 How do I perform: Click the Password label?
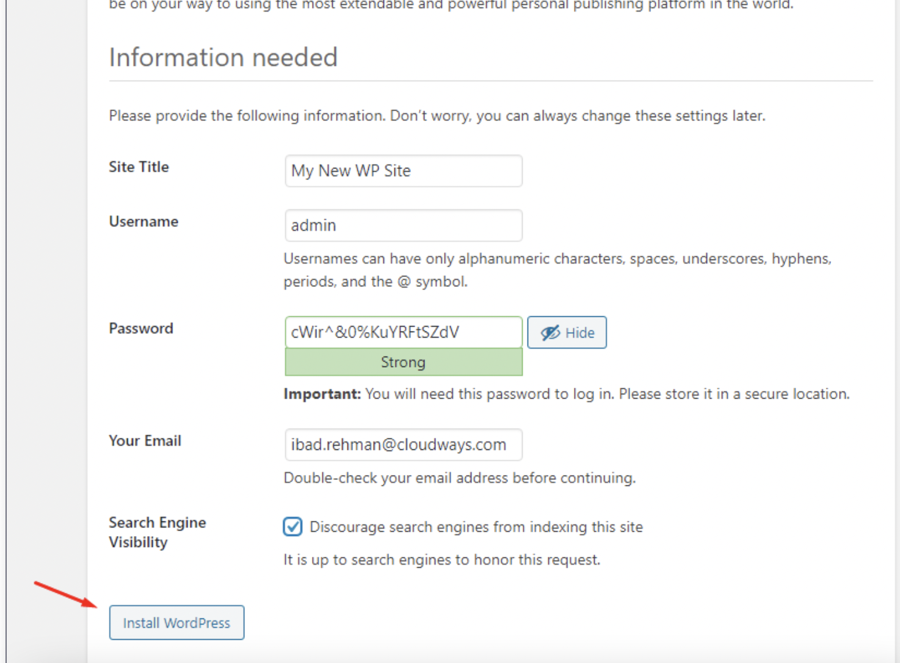pyautogui.click(x=141, y=328)
